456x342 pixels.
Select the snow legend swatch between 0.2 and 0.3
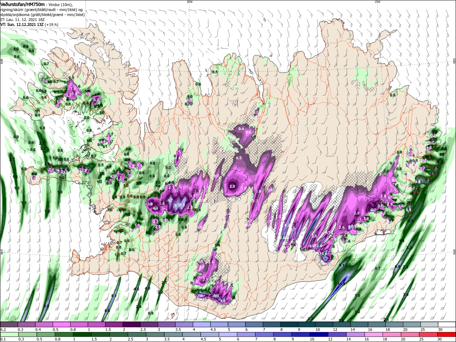pos(9,325)
